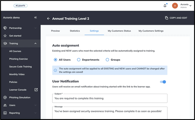
Task: Click the Message text area
Action: (110, 113)
